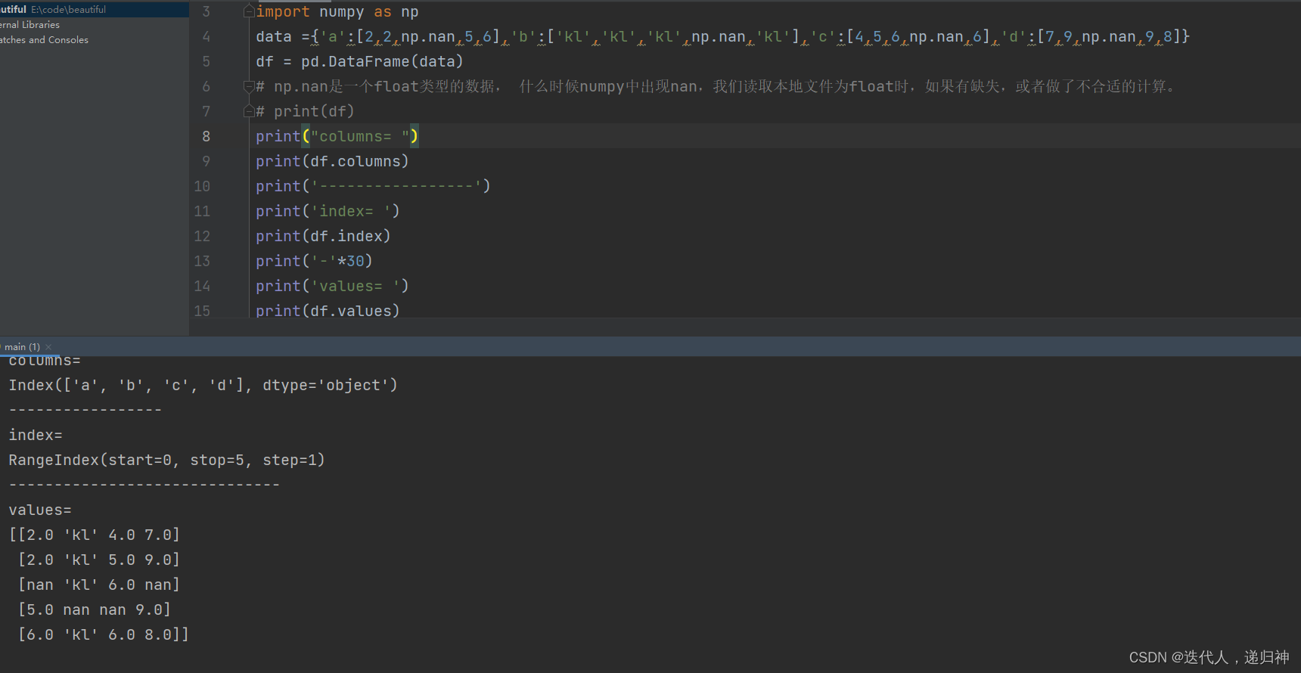Close the main (1) run tab
This screenshot has height=673, width=1301.
pyautogui.click(x=48, y=347)
